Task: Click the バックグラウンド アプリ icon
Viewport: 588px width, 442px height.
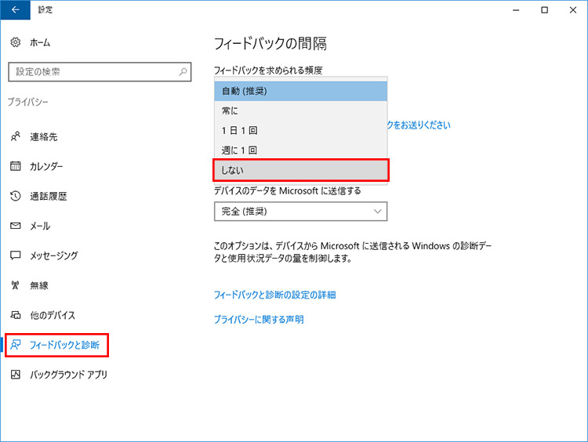Action: tap(16, 374)
